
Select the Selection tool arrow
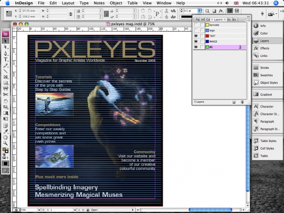tap(5, 41)
